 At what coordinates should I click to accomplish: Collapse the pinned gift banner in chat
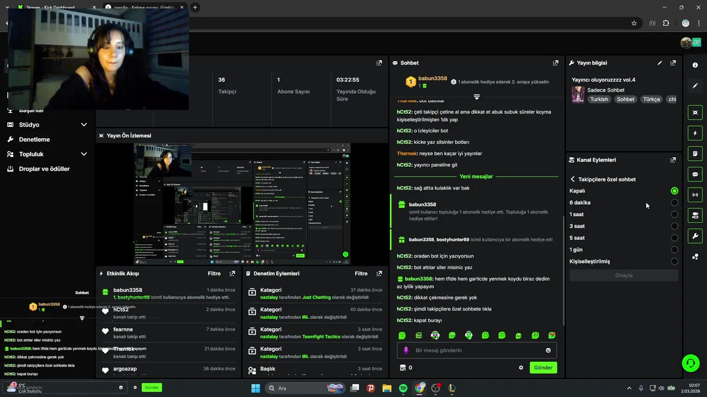[x=477, y=96]
